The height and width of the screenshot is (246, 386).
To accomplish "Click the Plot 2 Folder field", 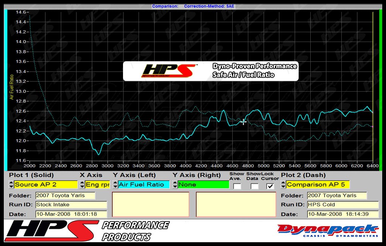I will pos(337,196).
